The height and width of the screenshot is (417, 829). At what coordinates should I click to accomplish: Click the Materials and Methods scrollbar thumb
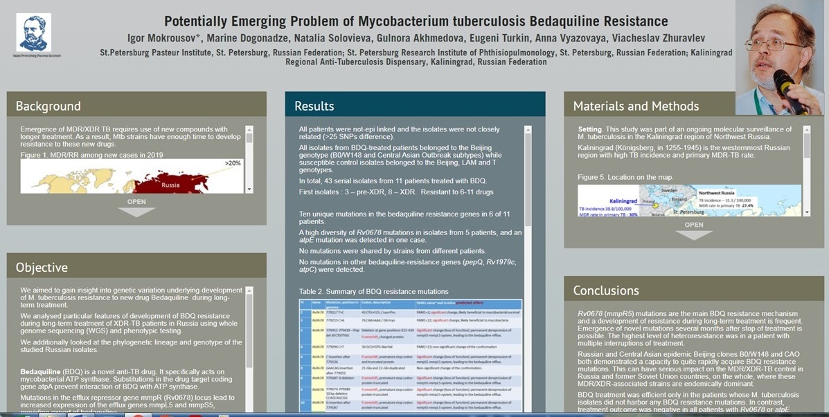click(807, 146)
